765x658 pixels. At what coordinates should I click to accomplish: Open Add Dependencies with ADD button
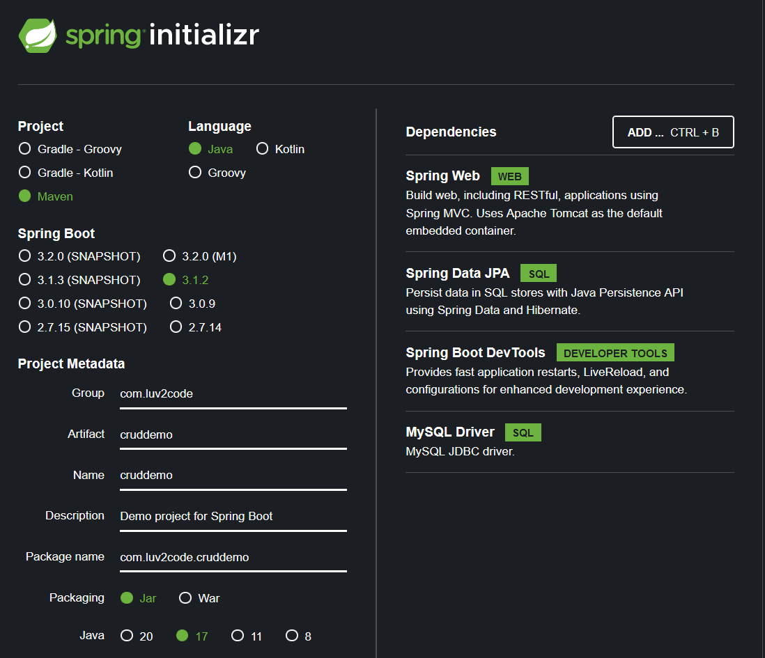673,132
